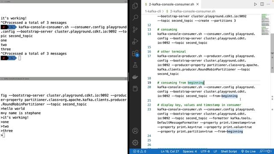Click the 'it's working!' line in the top terminal
274x154 pixels.
(x=14, y=18)
